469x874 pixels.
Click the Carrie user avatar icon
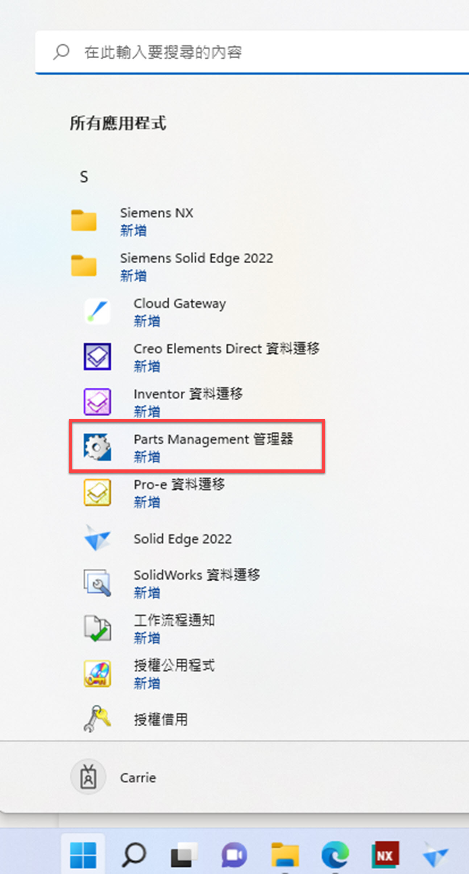point(88,777)
